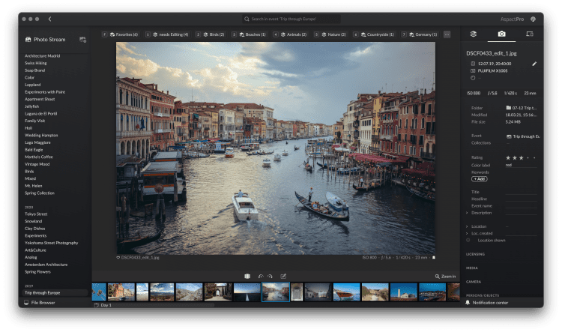Toggle the heart favorite on DSCF0433_edit_1.jpg

[118, 257]
